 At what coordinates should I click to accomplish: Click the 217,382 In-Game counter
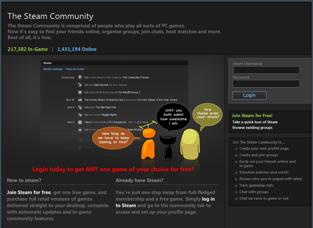[x=28, y=49]
